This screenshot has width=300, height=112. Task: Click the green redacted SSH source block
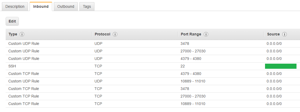tap(281, 66)
